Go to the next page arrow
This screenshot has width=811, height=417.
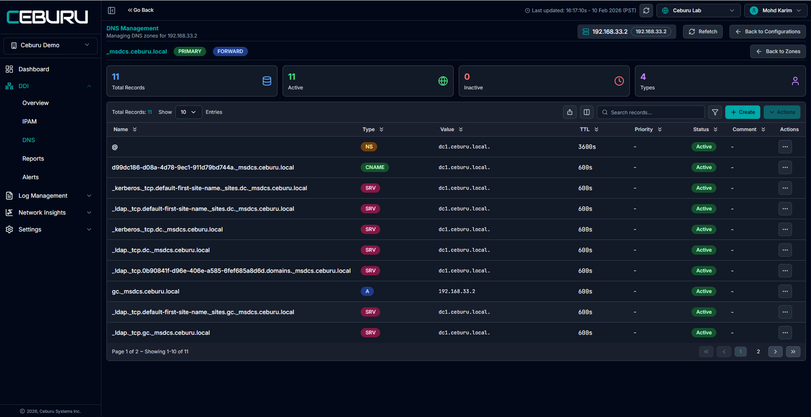[x=776, y=352]
